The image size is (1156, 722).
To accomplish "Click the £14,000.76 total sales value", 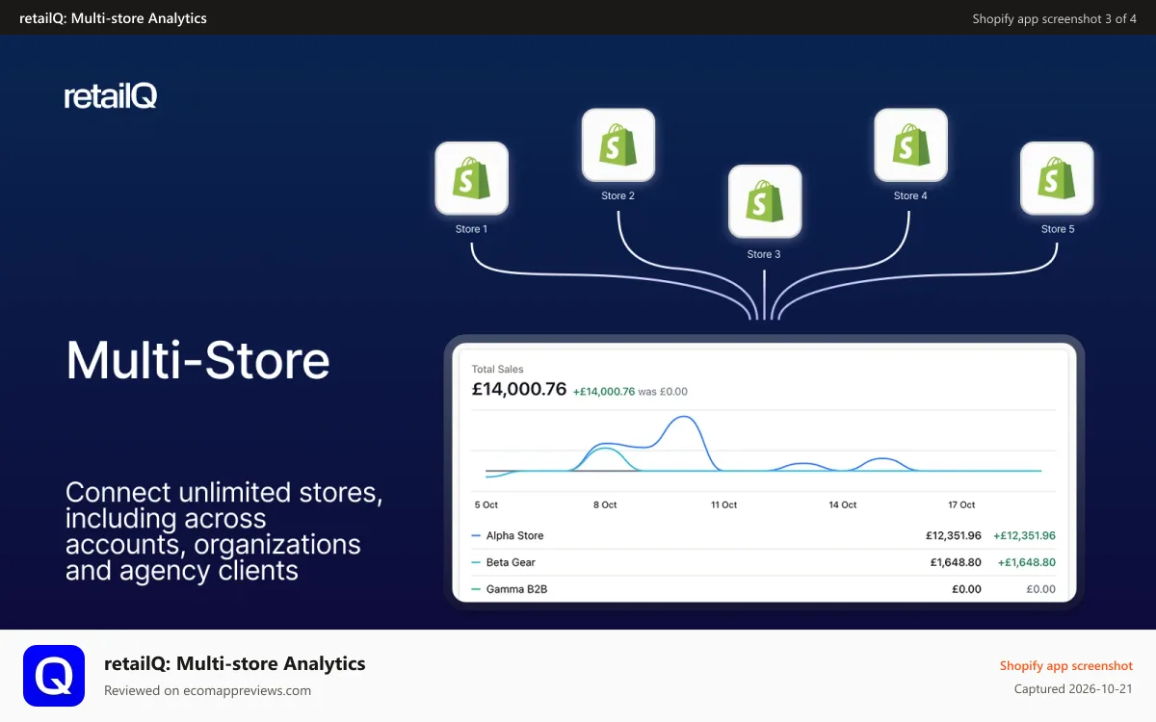I will (518, 390).
